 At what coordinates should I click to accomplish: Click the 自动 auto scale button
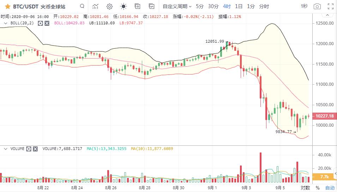(330, 188)
